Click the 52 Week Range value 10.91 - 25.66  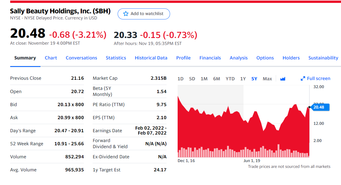[x=69, y=144]
